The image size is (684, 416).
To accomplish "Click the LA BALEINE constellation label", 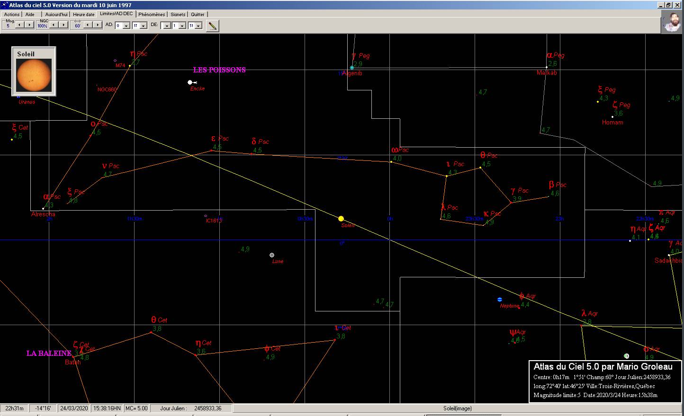I will [49, 354].
